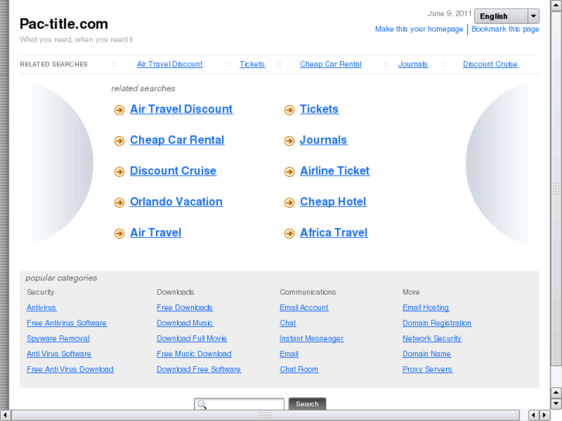Image resolution: width=562 pixels, height=421 pixels.
Task: Click the vertical scrollbar up arrow at top
Action: click(x=556, y=5)
